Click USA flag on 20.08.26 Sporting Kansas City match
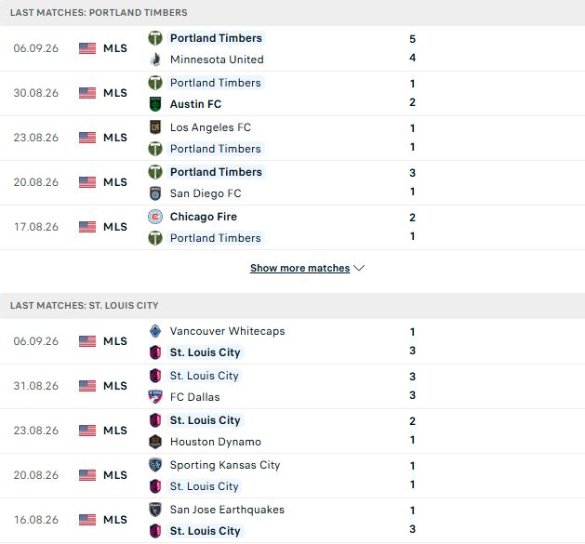585x544 pixels. pos(87,475)
